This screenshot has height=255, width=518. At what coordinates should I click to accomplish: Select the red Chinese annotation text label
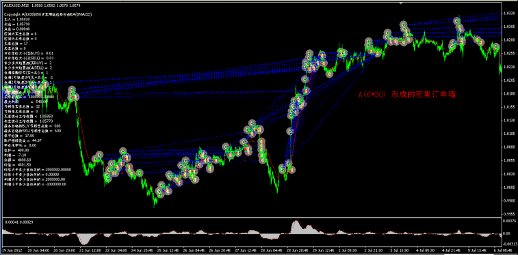click(x=407, y=95)
